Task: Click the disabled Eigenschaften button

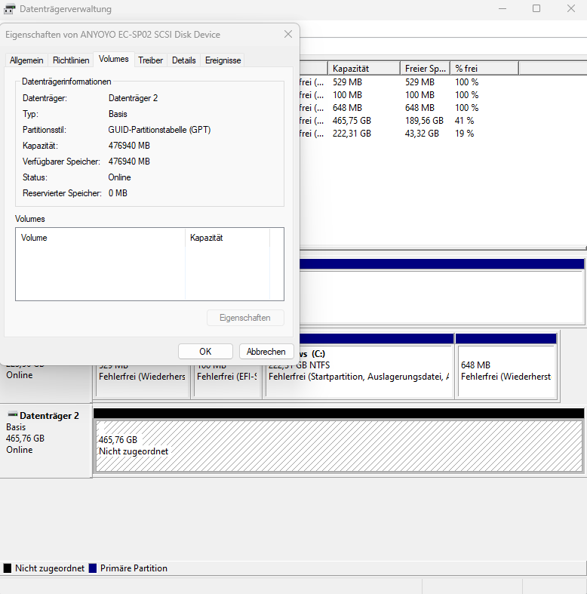Action: [245, 318]
